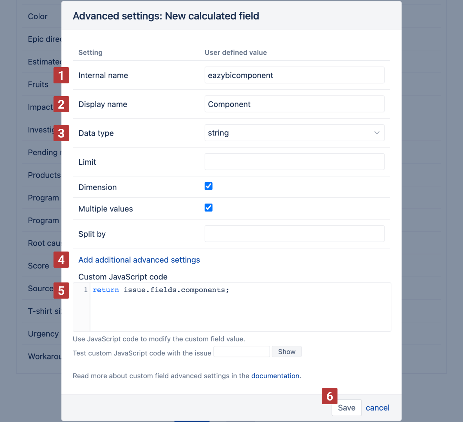Uncheck the Dimension checkbox

(209, 186)
